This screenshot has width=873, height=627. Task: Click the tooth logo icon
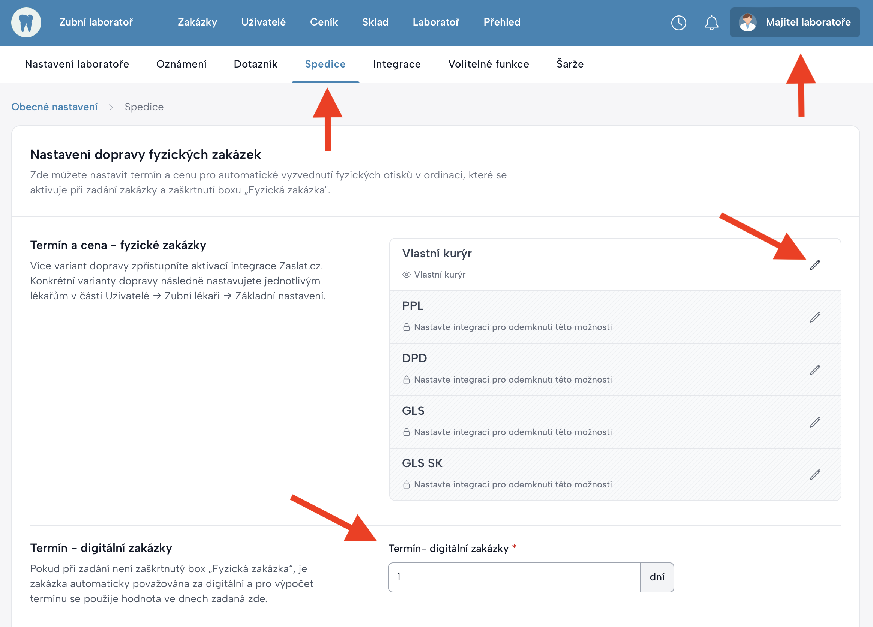click(26, 23)
